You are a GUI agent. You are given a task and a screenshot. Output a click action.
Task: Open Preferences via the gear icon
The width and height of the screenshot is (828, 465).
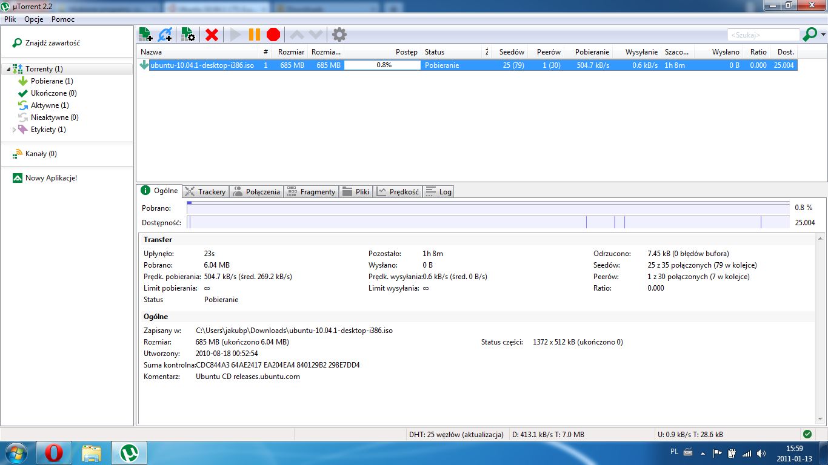point(339,35)
